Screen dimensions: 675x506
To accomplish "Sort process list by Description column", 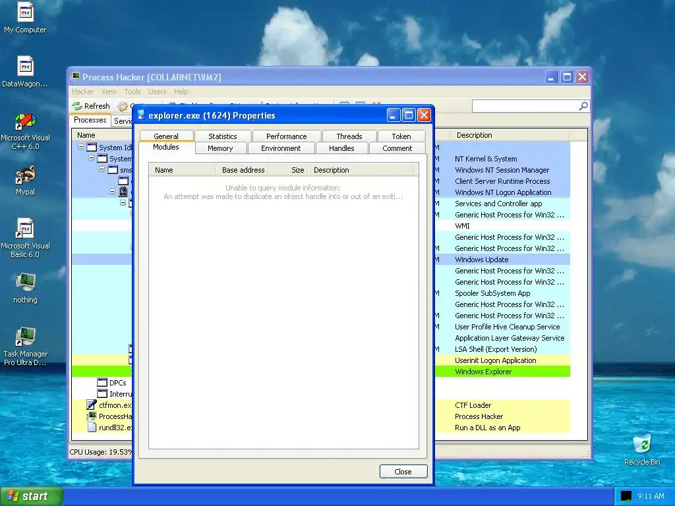I will point(510,135).
